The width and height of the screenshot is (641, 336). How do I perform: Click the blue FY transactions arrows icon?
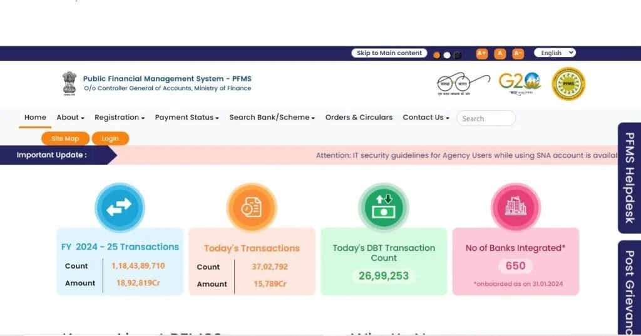120,208
